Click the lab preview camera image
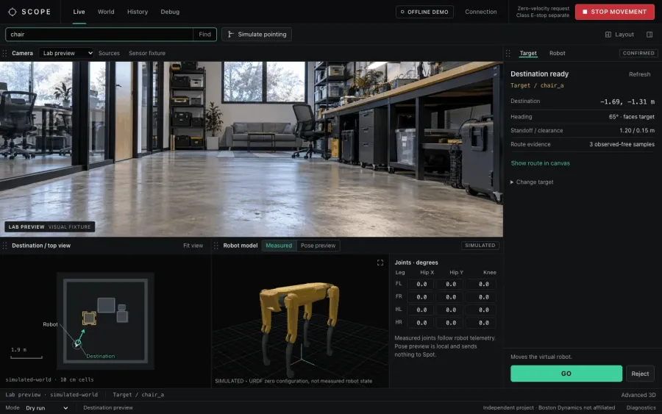The width and height of the screenshot is (662, 414). point(252,149)
